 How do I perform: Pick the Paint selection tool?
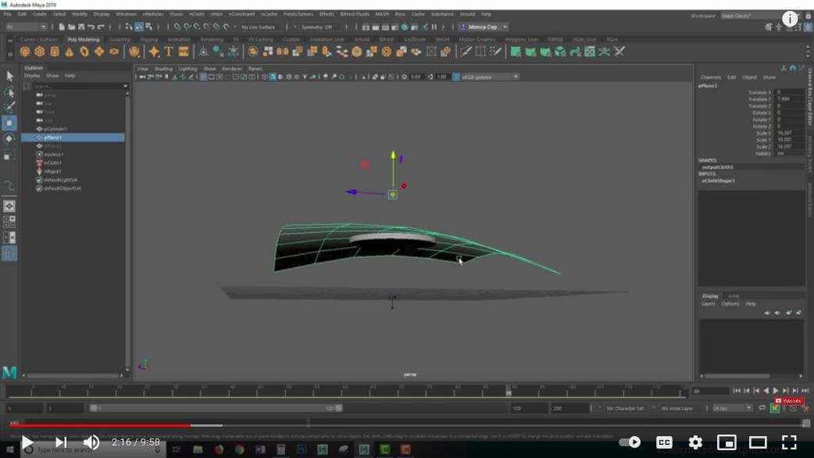tap(9, 108)
